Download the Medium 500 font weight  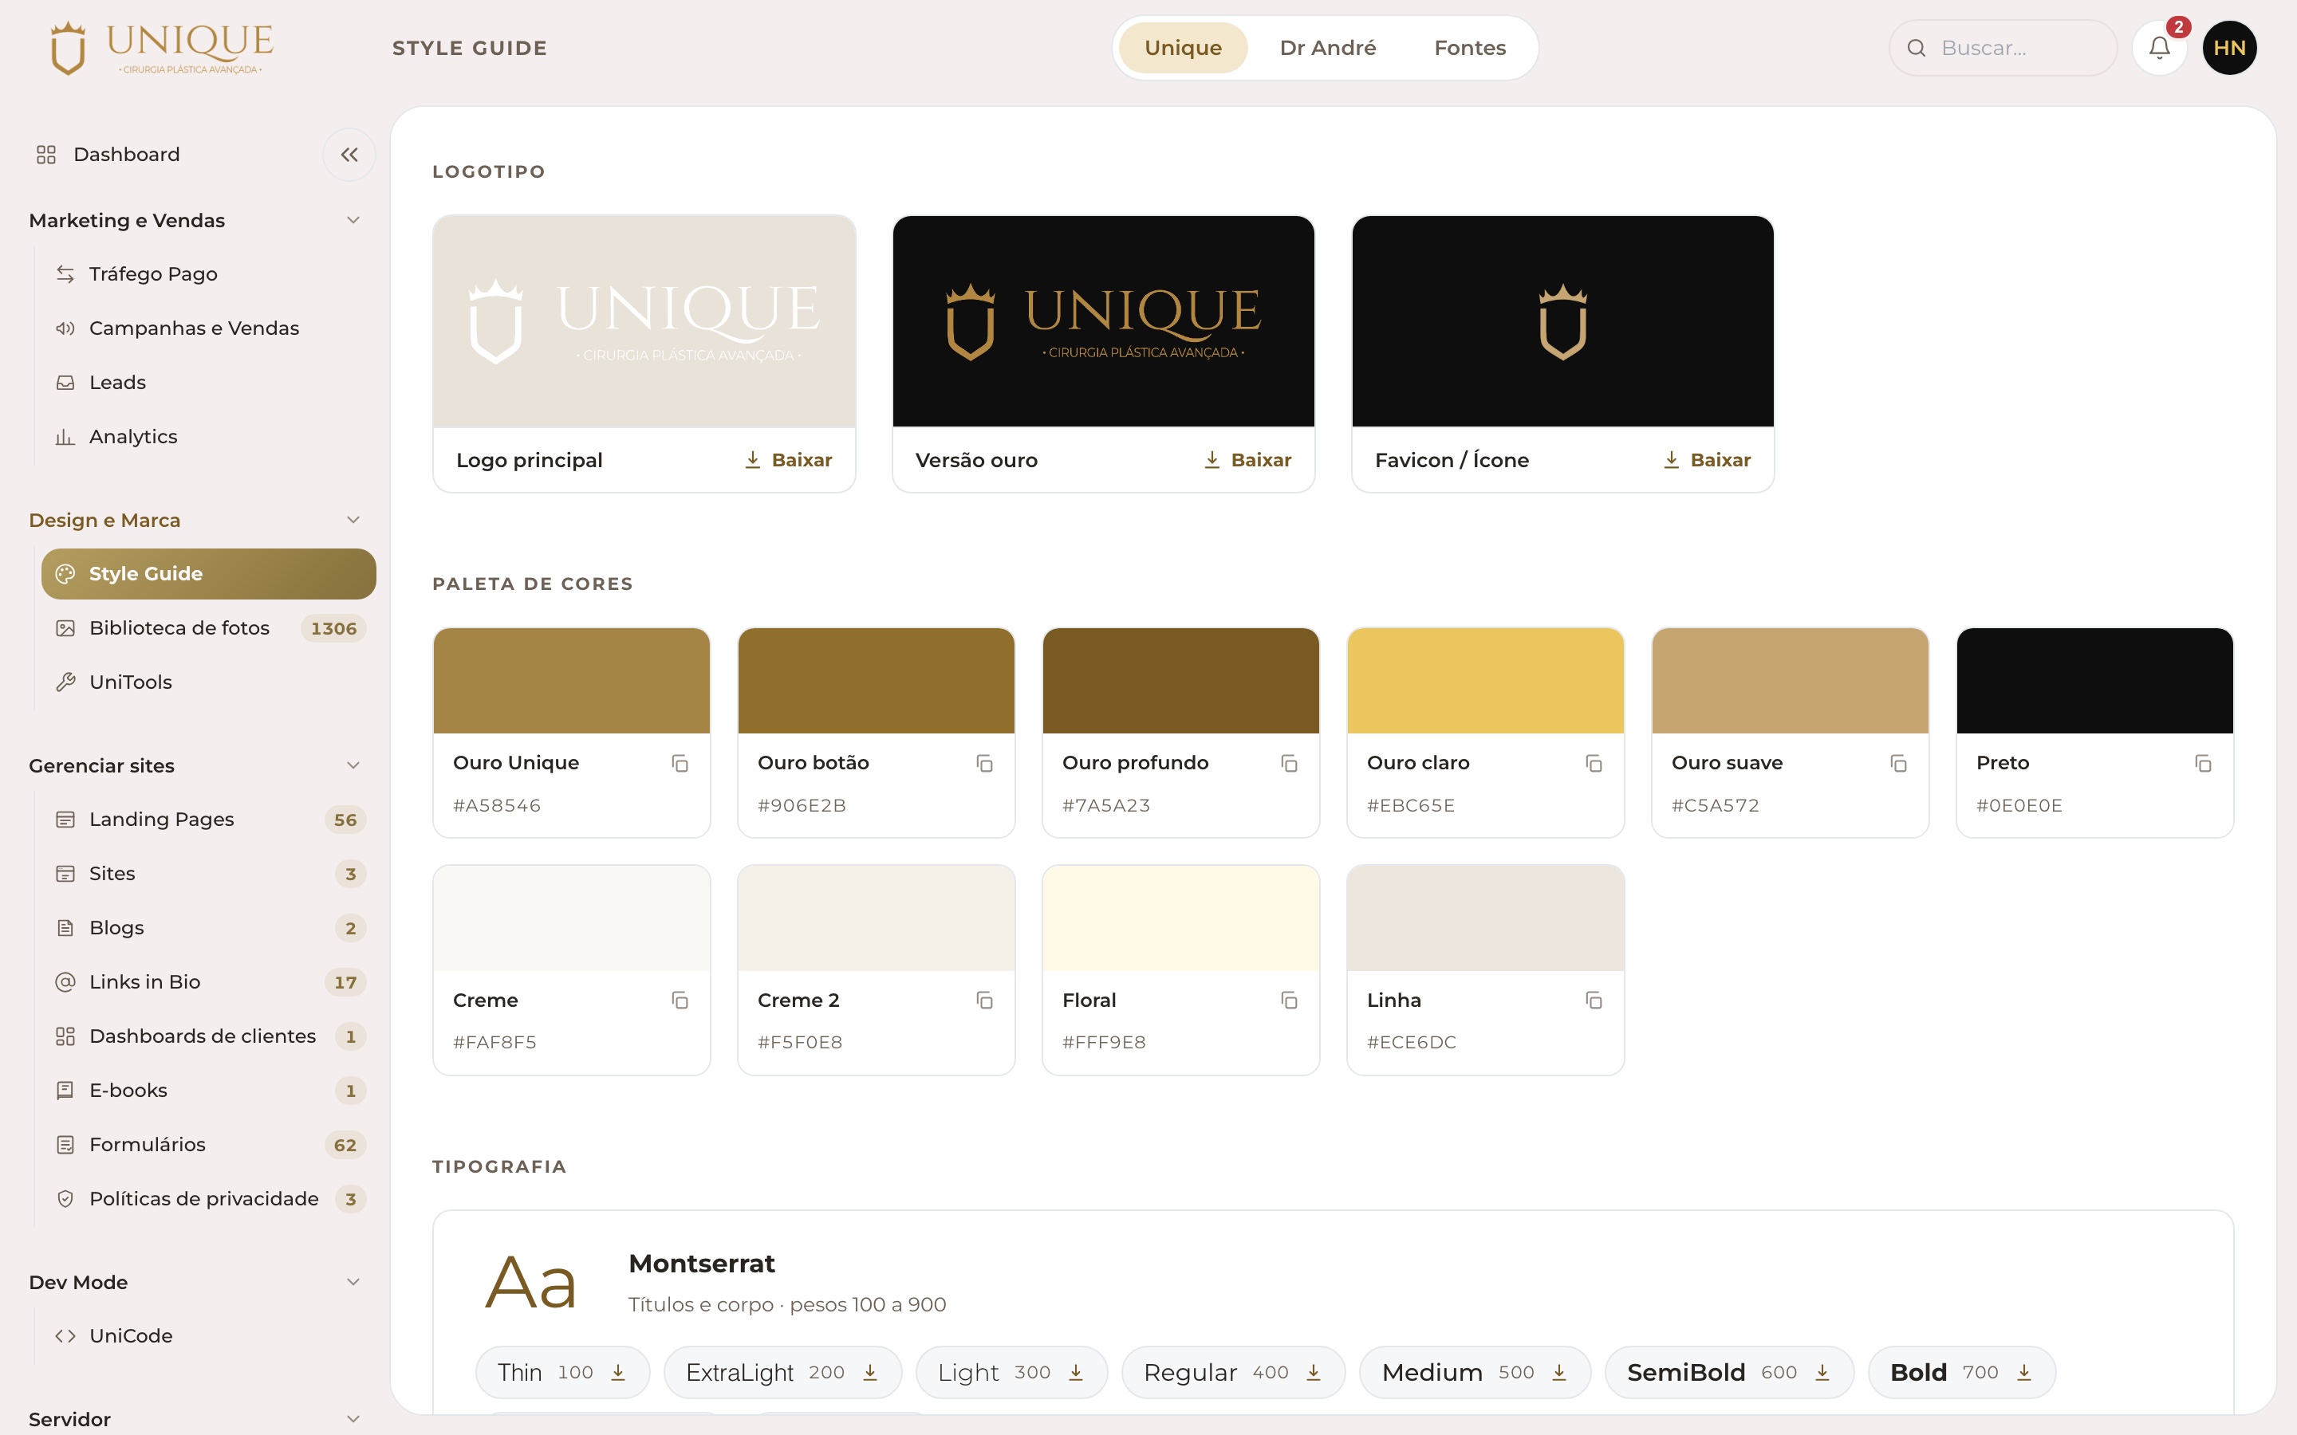pos(1558,1372)
